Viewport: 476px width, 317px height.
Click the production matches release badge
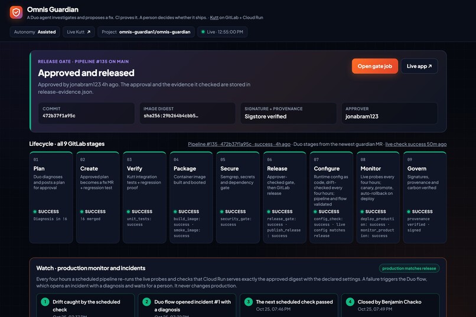point(409,268)
